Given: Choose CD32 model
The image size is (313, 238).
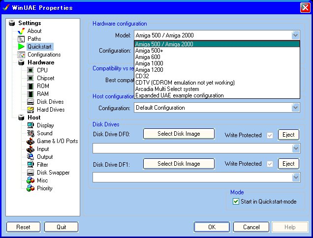Looking at the screenshot, I should coord(217,76).
